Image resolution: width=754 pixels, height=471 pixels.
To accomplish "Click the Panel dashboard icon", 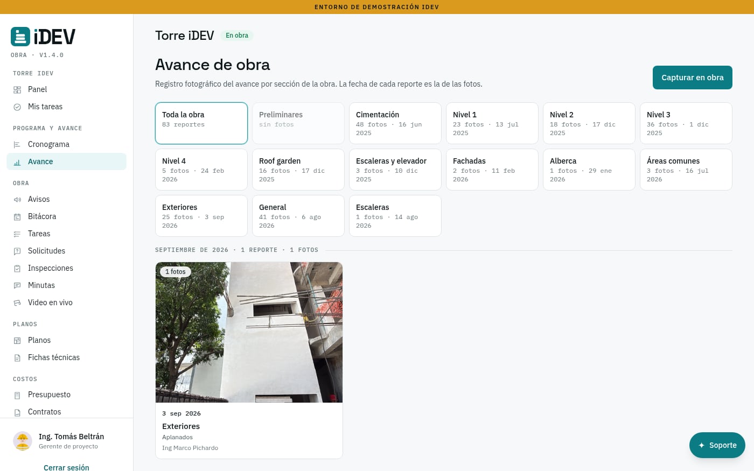I will point(17,90).
